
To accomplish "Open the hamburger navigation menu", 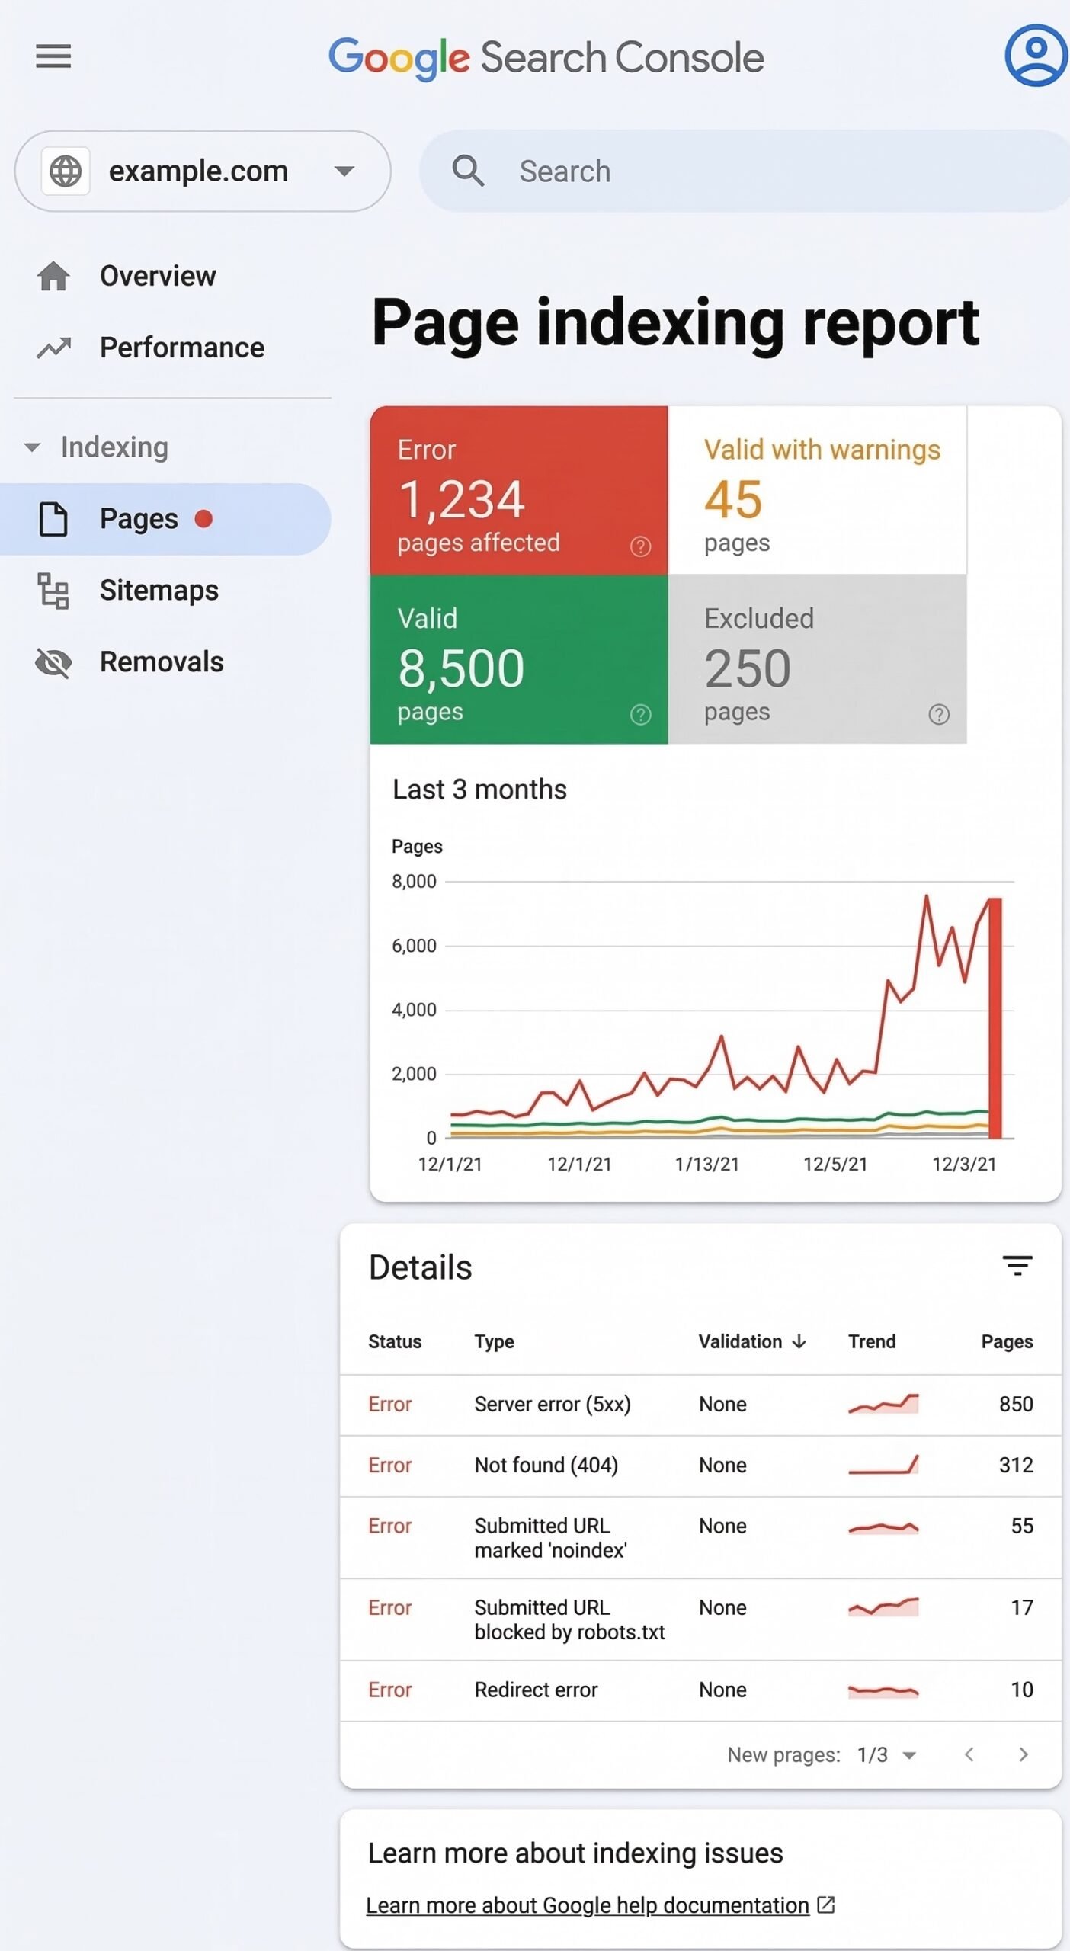I will [53, 56].
